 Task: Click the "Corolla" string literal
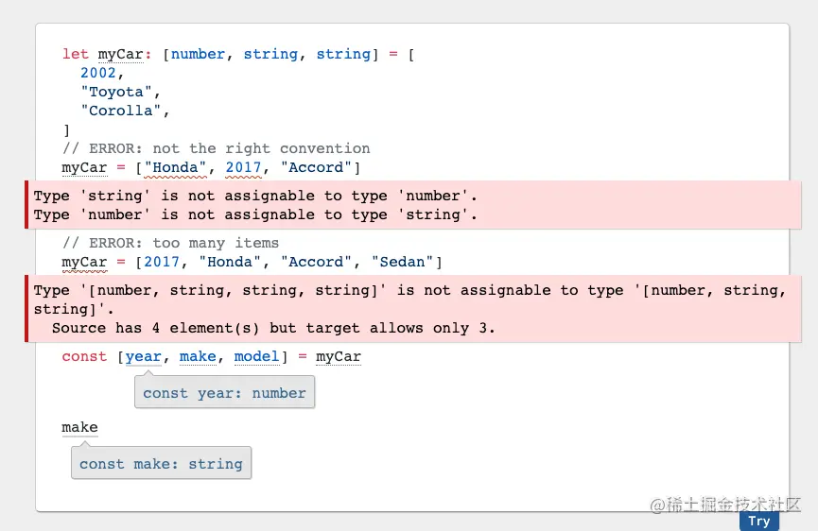[x=121, y=111]
